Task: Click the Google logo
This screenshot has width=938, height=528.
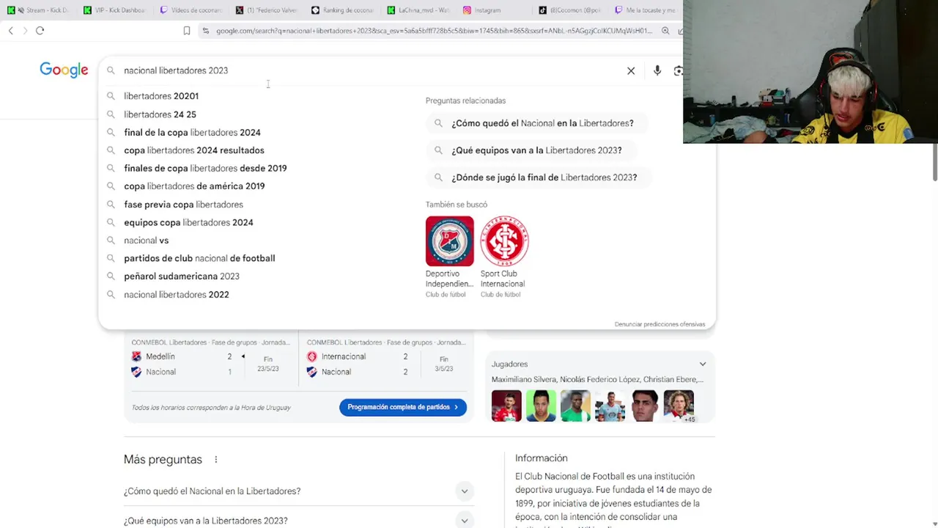Action: tap(64, 70)
